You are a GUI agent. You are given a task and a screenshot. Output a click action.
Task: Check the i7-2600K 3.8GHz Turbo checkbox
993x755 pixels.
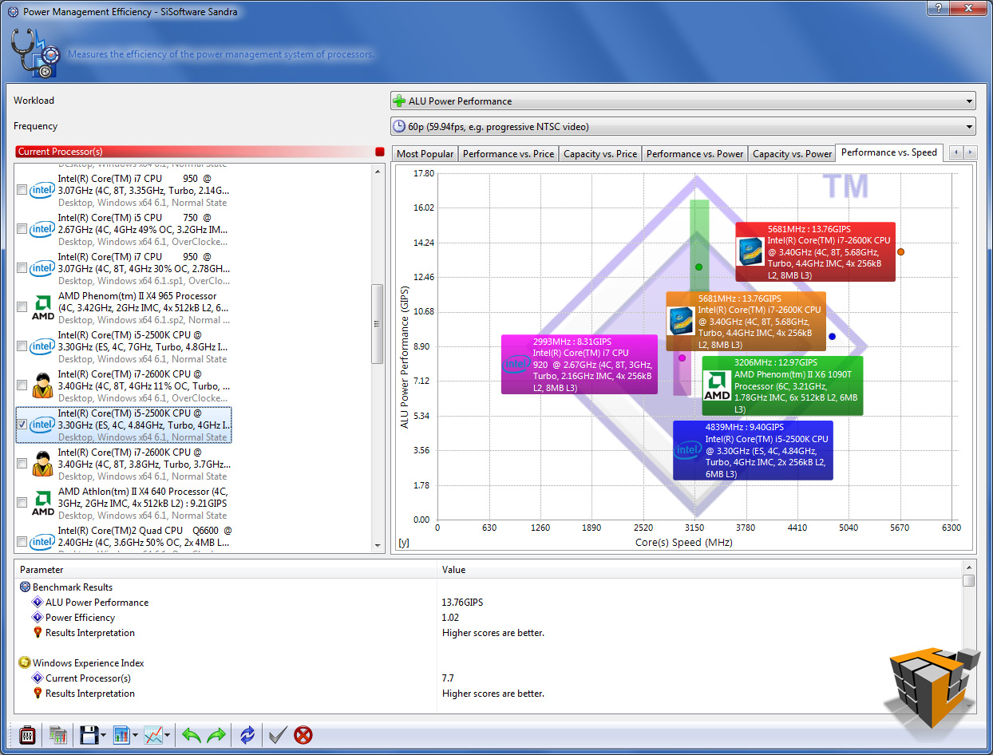[x=22, y=464]
